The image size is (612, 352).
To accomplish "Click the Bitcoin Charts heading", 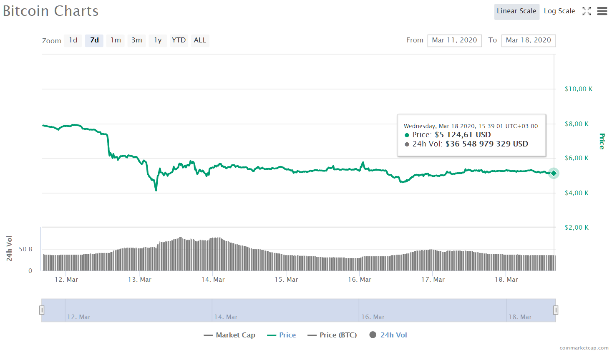I will click(50, 11).
